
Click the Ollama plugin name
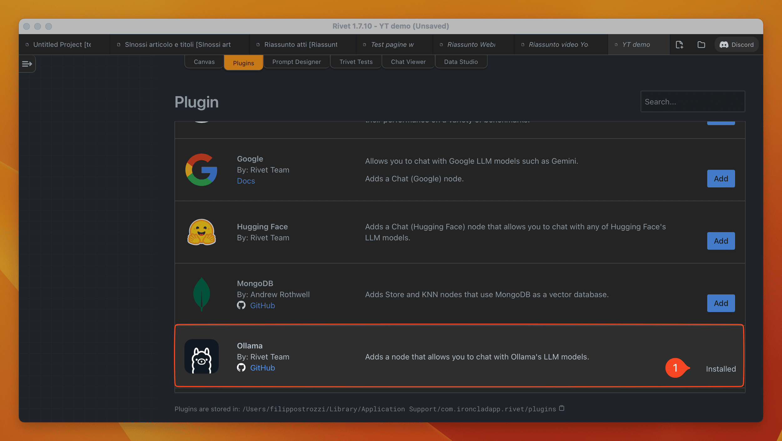tap(250, 346)
